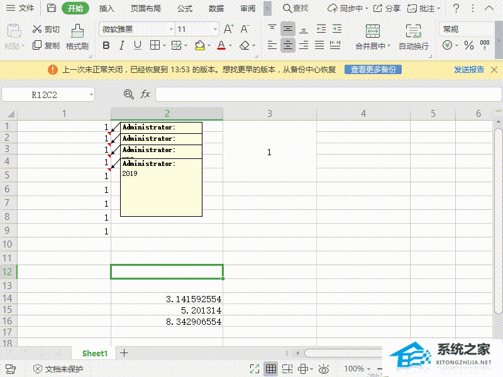The width and height of the screenshot is (503, 377).
Task: Open the 数据 ribbon tab
Action: 216,9
